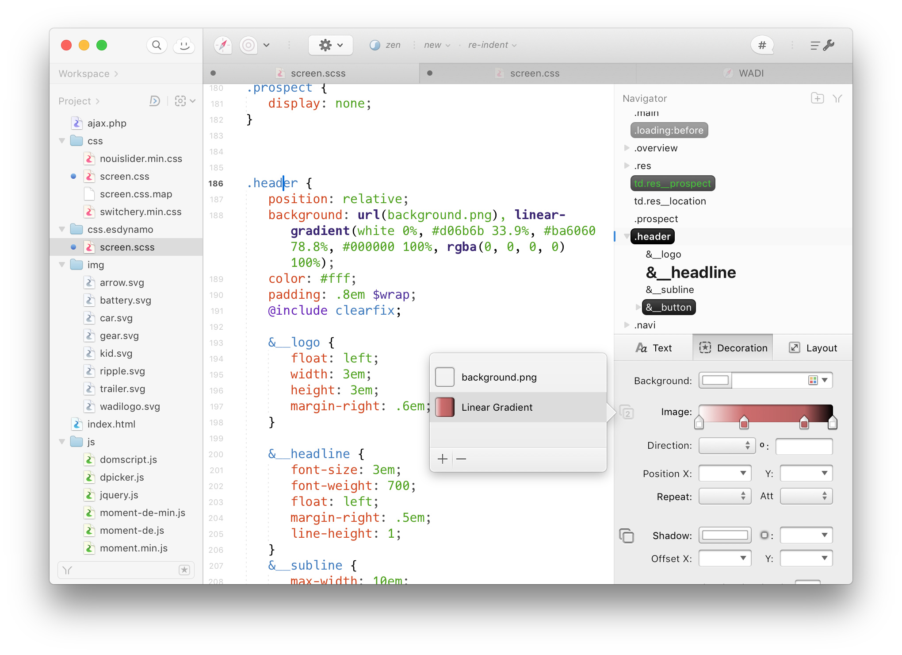Click the star filter icon below project list
The width and height of the screenshot is (902, 655).
coord(184,570)
